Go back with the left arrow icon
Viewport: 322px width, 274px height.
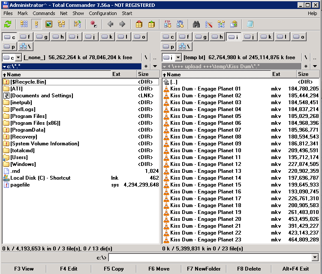coord(111,24)
